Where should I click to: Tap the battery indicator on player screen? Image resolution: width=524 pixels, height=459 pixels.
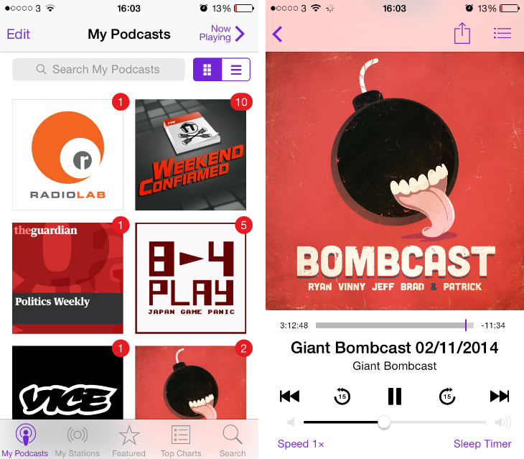[510, 8]
